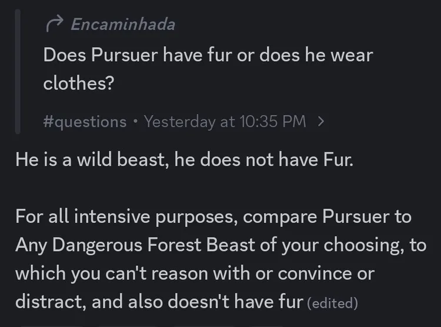Click the 'which you can't reason with' line

(x=195, y=273)
